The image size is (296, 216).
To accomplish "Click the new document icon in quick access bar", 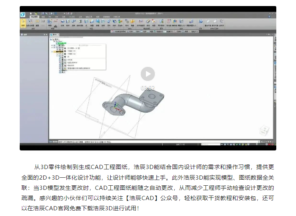I will point(31,14).
